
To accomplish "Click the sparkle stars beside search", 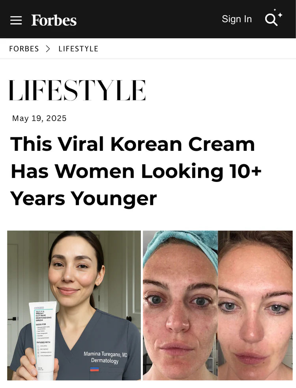I will click(279, 13).
